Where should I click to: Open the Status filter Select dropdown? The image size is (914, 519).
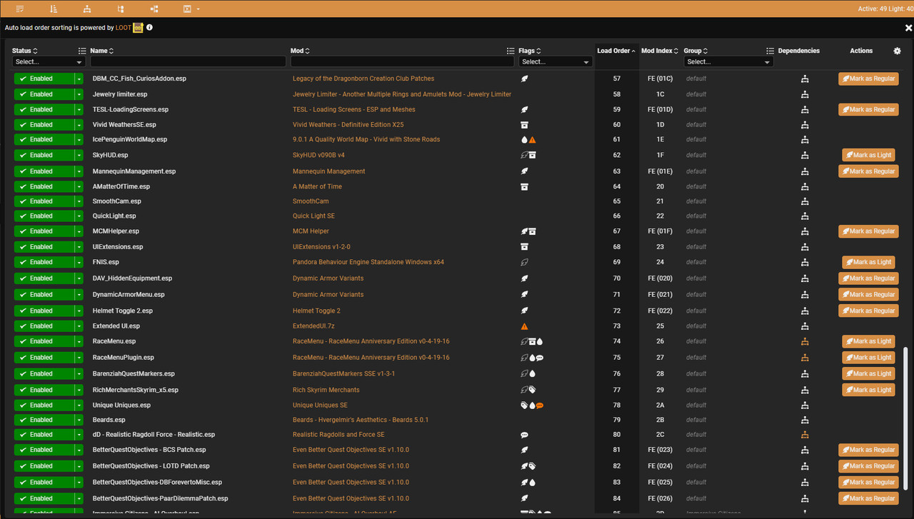[x=49, y=62]
